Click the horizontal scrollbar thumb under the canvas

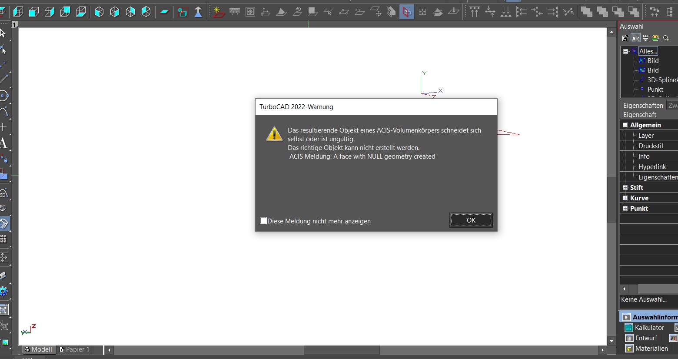click(342, 350)
